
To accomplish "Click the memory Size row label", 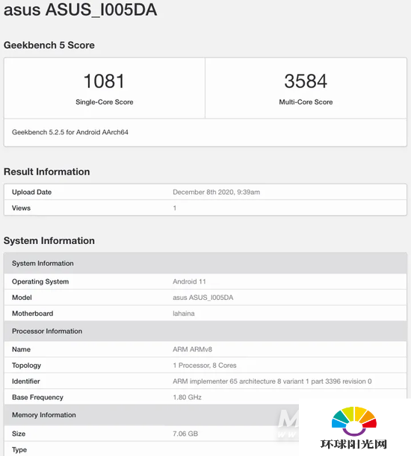I will [19, 434].
